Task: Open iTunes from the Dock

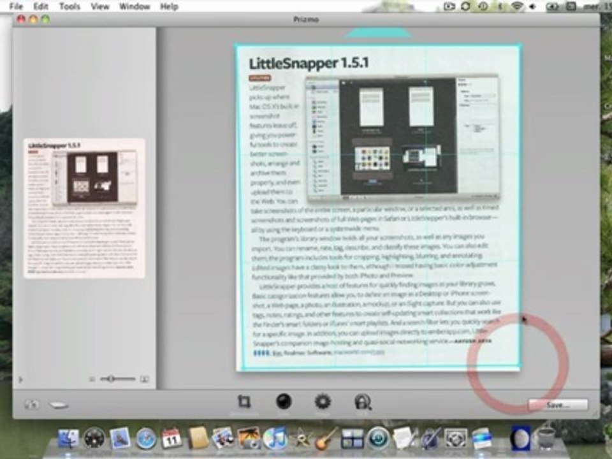Action: coord(275,438)
